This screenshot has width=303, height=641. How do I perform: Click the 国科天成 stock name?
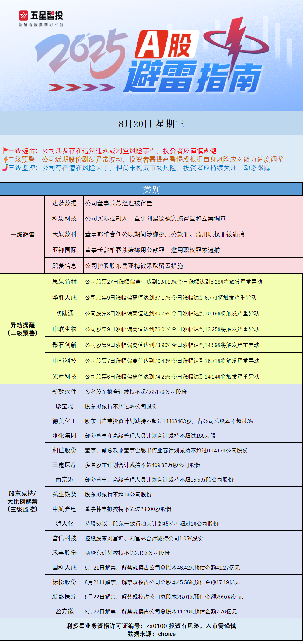[x=64, y=568]
